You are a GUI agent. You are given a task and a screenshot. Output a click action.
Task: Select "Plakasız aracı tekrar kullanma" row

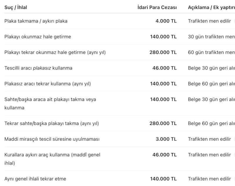[x=48, y=84]
